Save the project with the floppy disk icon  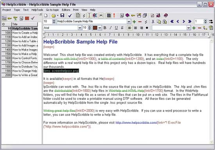(x=63, y=15)
